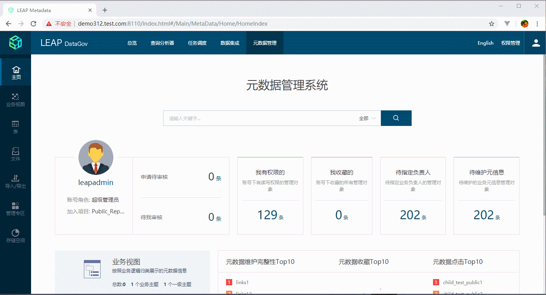Open 管理专区 in the sidebar
546x295 pixels.
pos(16,209)
